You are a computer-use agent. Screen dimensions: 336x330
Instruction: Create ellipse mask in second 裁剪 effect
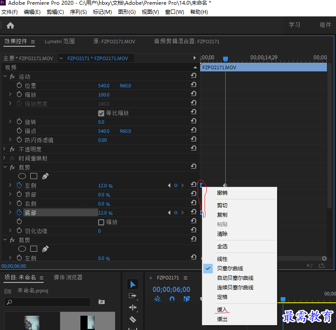point(22,249)
